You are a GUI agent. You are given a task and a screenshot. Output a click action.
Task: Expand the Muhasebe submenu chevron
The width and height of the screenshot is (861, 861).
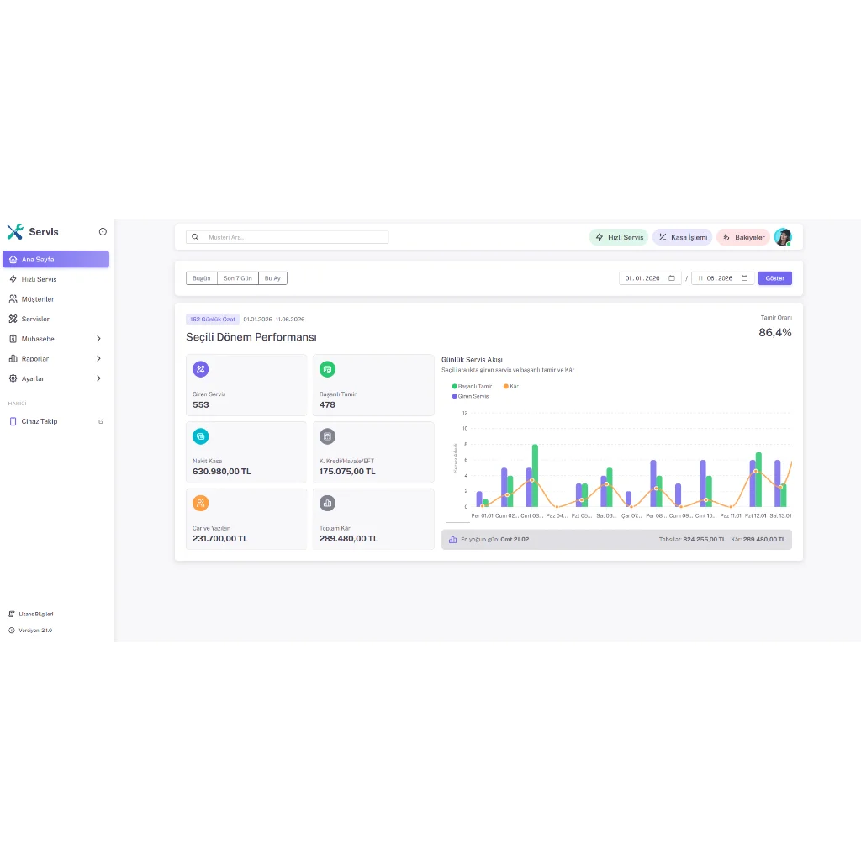pos(99,339)
